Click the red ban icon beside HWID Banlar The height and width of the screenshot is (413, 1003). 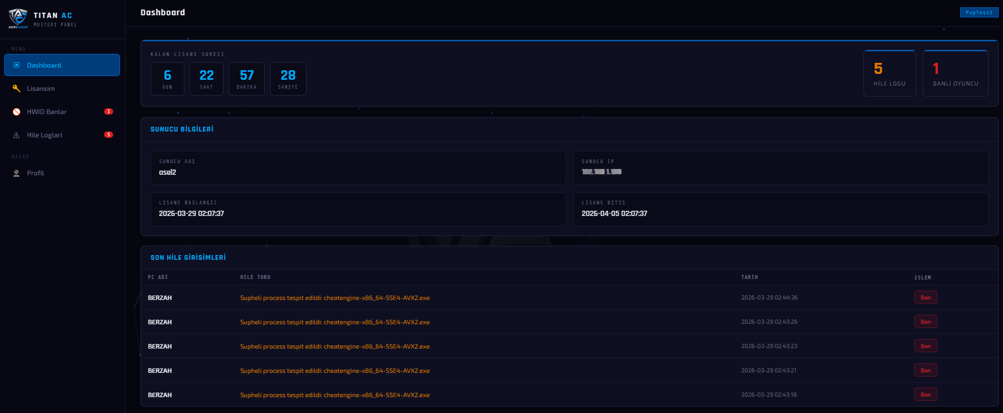(x=16, y=111)
